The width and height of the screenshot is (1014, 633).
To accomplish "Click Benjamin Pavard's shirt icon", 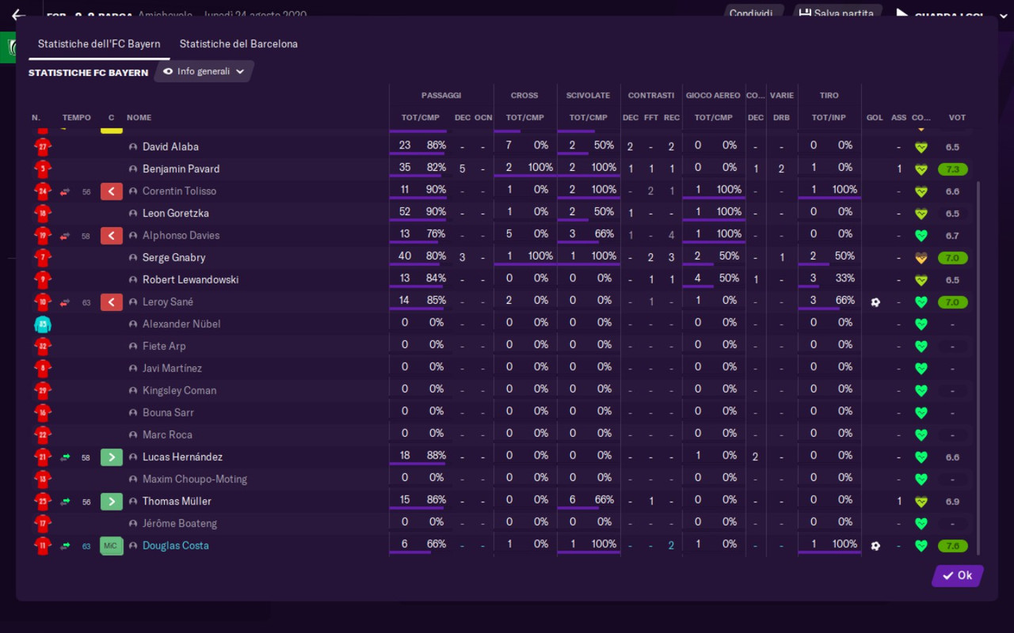I will coord(43,169).
